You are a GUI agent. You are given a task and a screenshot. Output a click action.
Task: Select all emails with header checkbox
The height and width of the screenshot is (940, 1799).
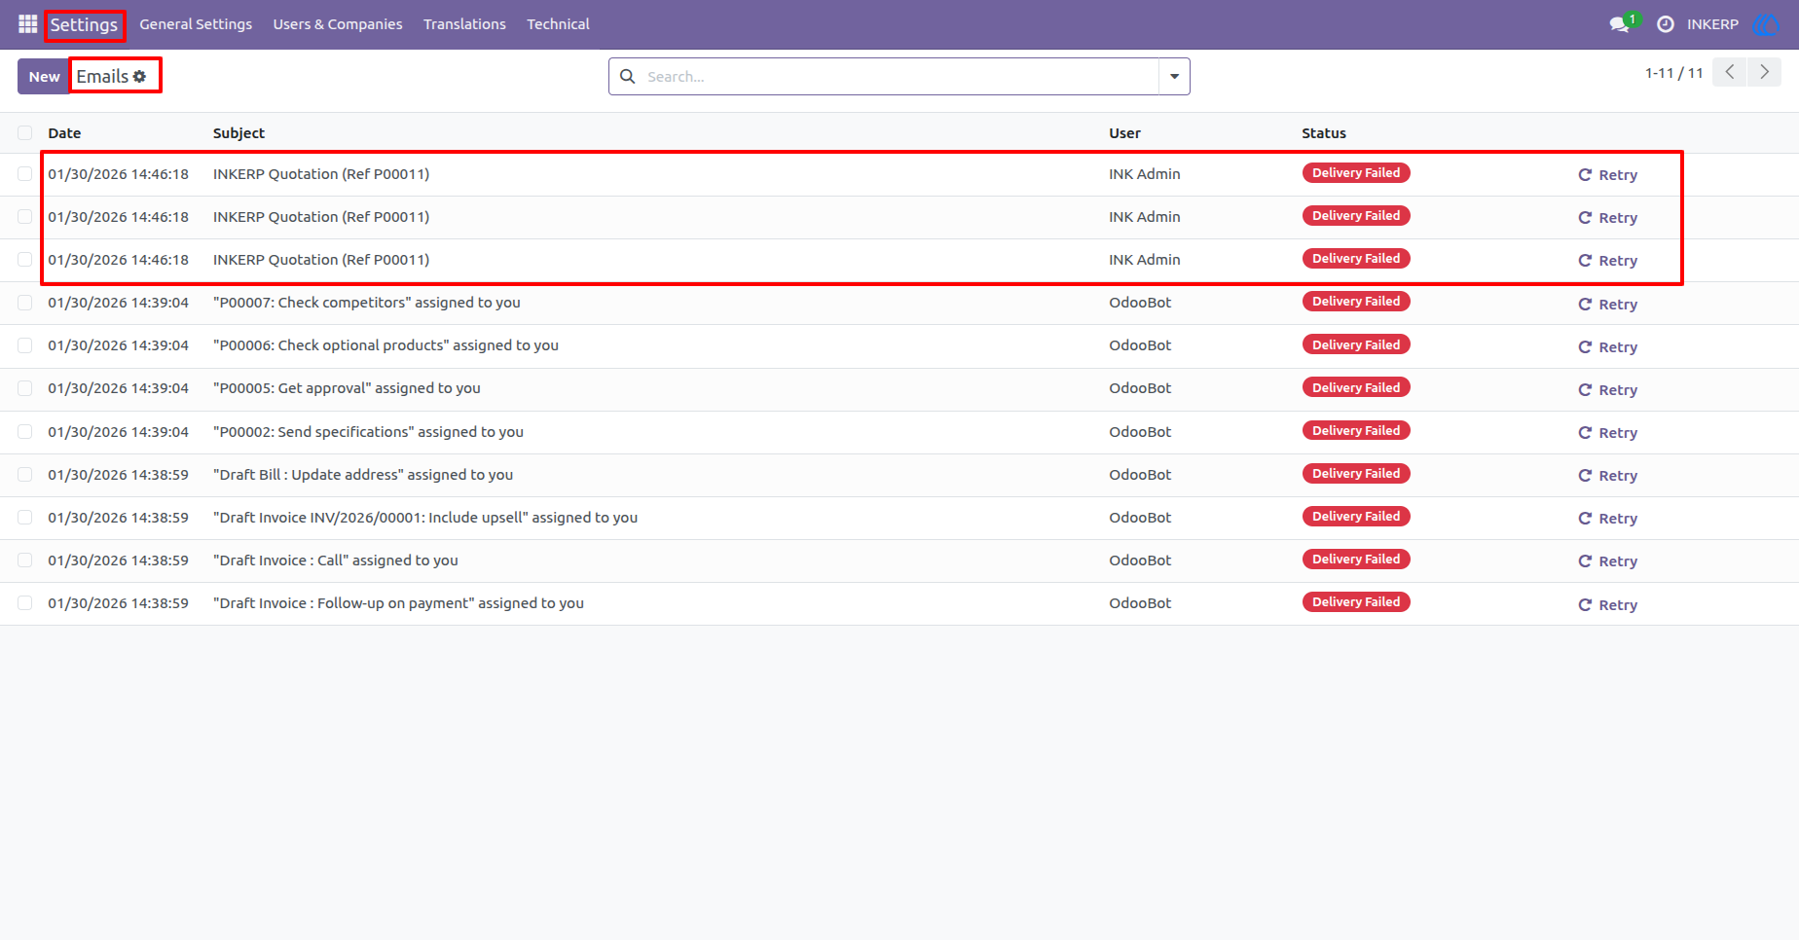tap(25, 133)
